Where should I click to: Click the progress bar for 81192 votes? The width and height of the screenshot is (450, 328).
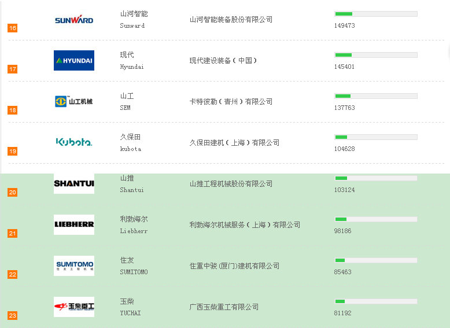[x=375, y=301]
